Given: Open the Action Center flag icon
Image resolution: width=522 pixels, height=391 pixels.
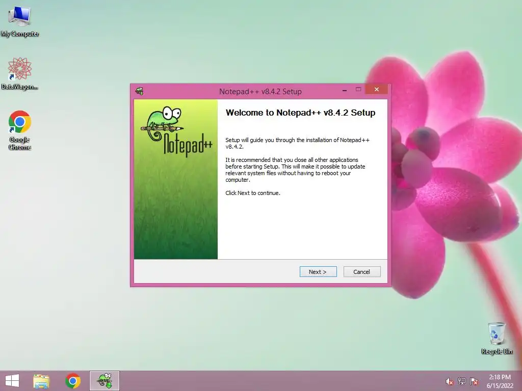Looking at the screenshot, I should point(474,381).
